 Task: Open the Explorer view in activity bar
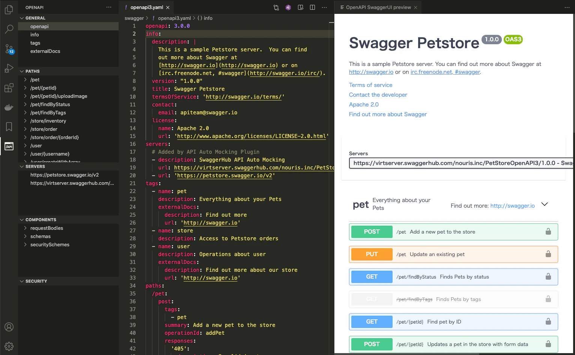coord(9,9)
